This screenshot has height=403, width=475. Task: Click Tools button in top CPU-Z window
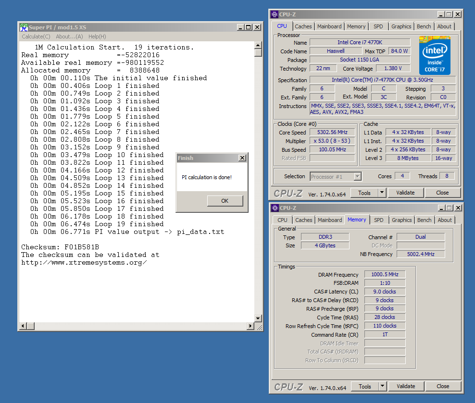click(364, 193)
